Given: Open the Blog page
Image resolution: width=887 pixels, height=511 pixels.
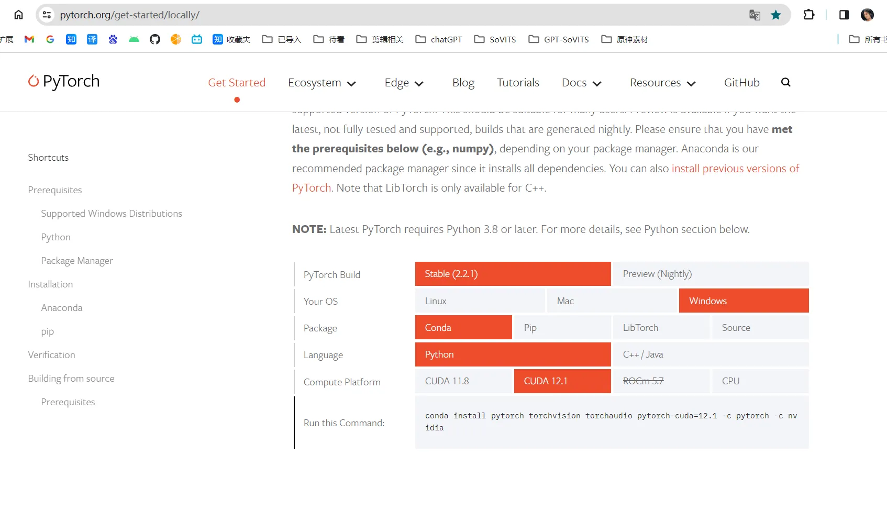Looking at the screenshot, I should pos(463,83).
